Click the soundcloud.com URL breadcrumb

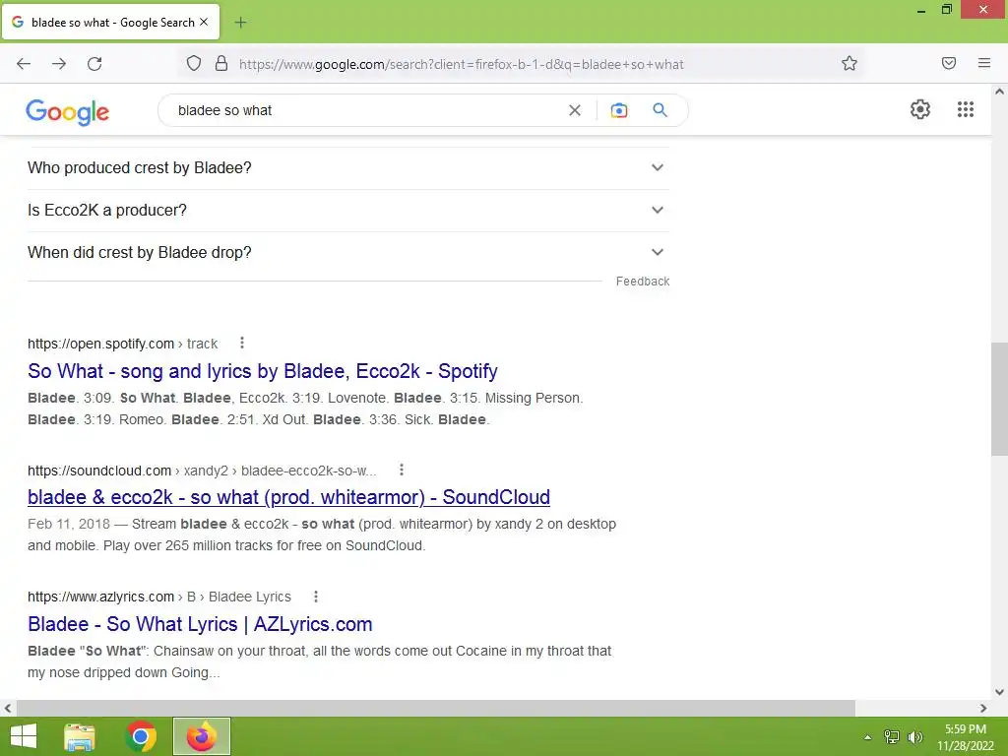coord(202,471)
